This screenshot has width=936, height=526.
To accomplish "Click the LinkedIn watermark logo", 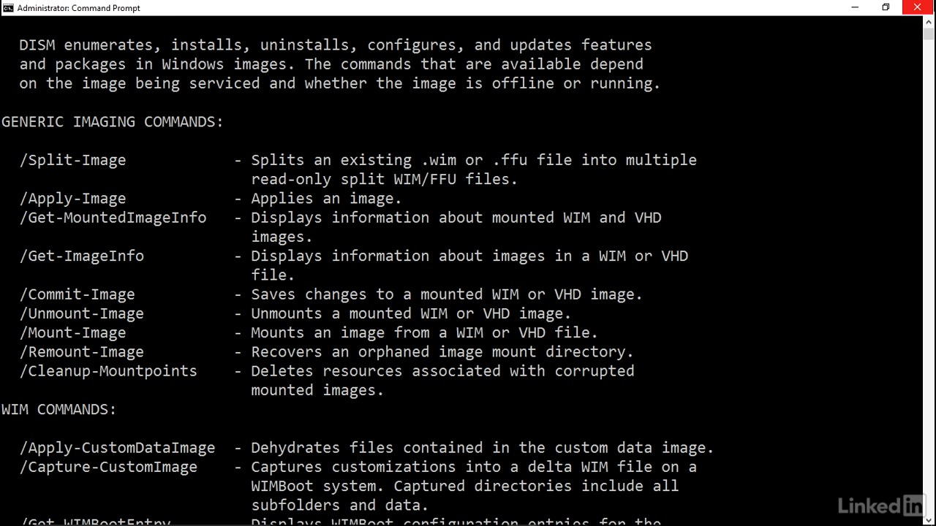I will [880, 505].
